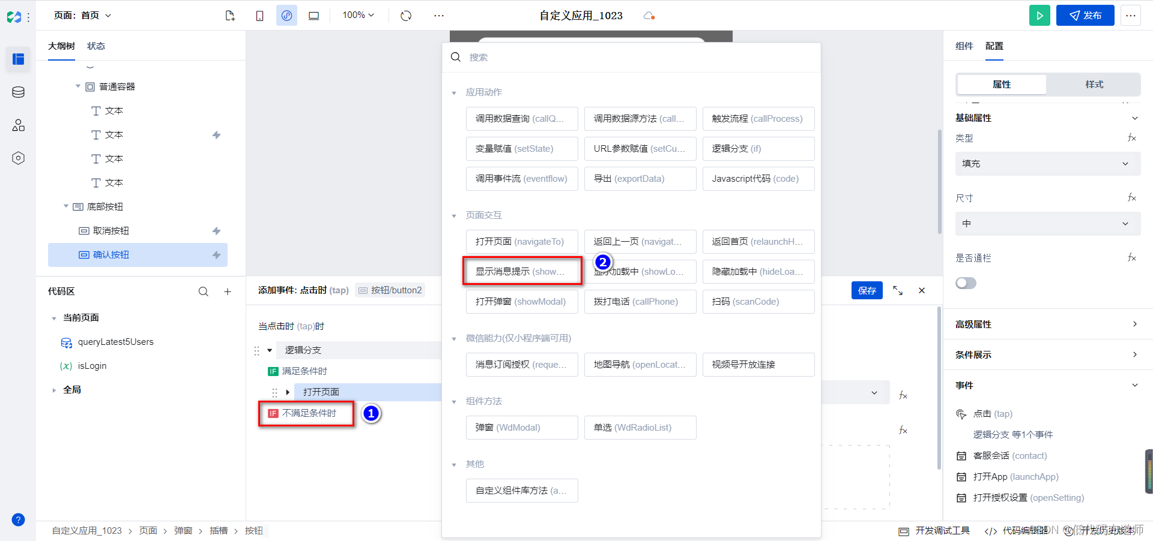This screenshot has width=1153, height=541.
Task: Select the mini program view icon
Action: pos(286,16)
